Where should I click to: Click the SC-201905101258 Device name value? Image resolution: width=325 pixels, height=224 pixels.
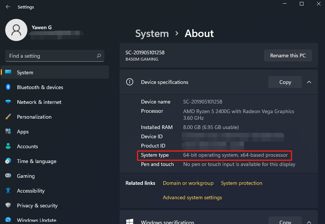pos(202,102)
